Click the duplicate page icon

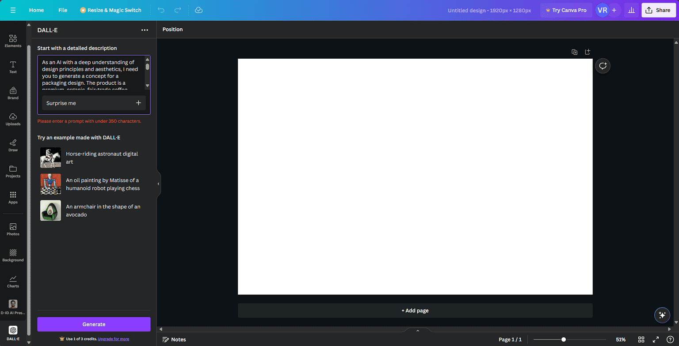click(574, 52)
